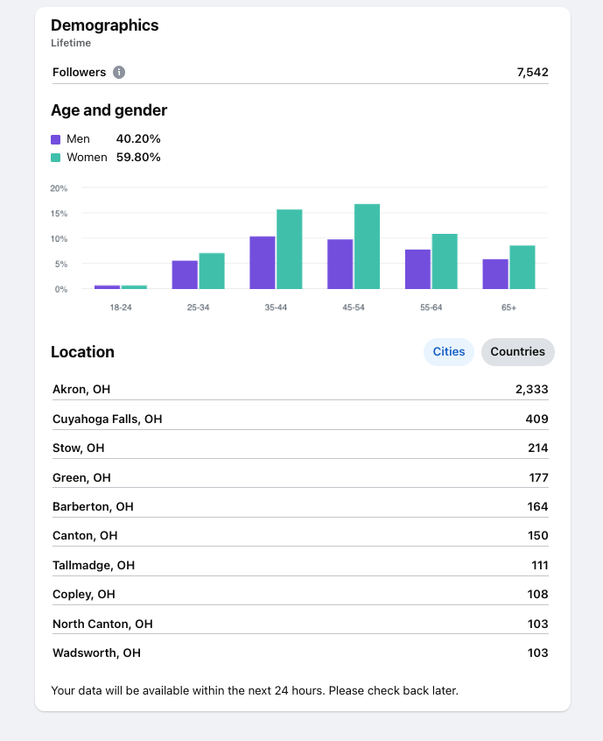
Task: Select the men's 35-44 bar
Action: 262,263
